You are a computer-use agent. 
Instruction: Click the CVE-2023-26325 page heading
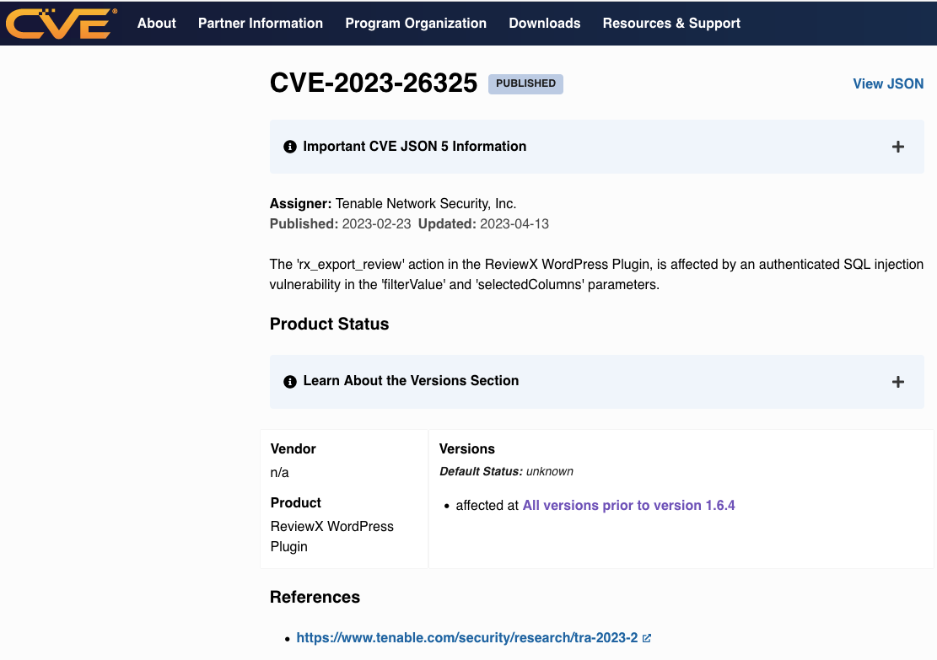point(374,83)
